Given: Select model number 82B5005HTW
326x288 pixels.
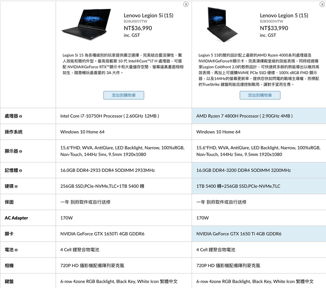Looking at the screenshot, I should 272,21.
